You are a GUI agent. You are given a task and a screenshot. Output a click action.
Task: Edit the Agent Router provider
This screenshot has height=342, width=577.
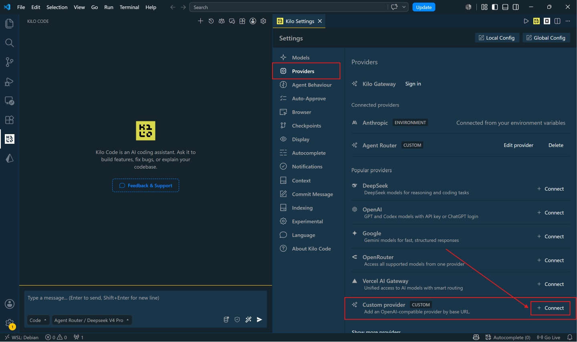click(x=518, y=145)
